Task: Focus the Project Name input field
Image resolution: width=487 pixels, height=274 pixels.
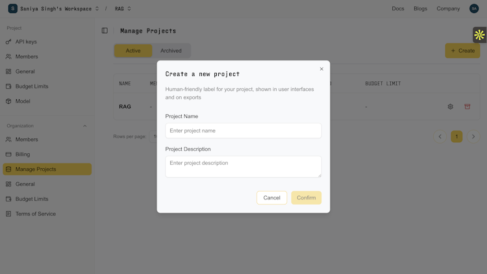Action: [x=243, y=131]
